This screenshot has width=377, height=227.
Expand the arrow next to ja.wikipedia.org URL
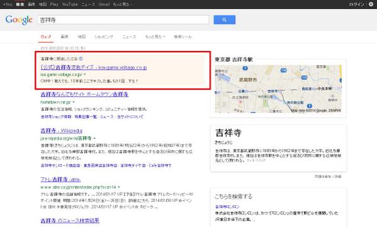coord(94,138)
